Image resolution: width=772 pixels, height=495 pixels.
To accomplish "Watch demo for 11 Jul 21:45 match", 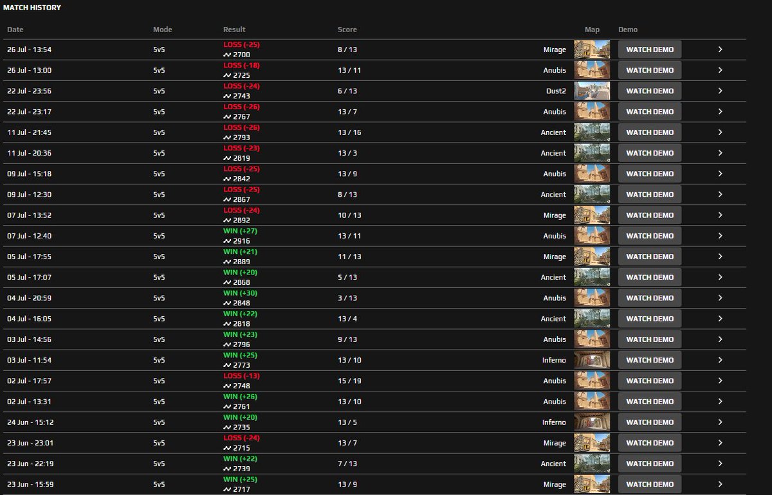I will [650, 132].
